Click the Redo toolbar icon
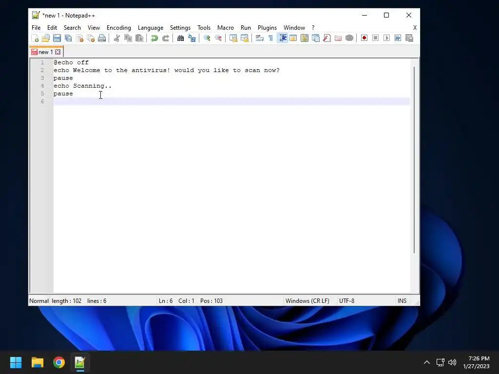The height and width of the screenshot is (374, 499). (x=166, y=38)
